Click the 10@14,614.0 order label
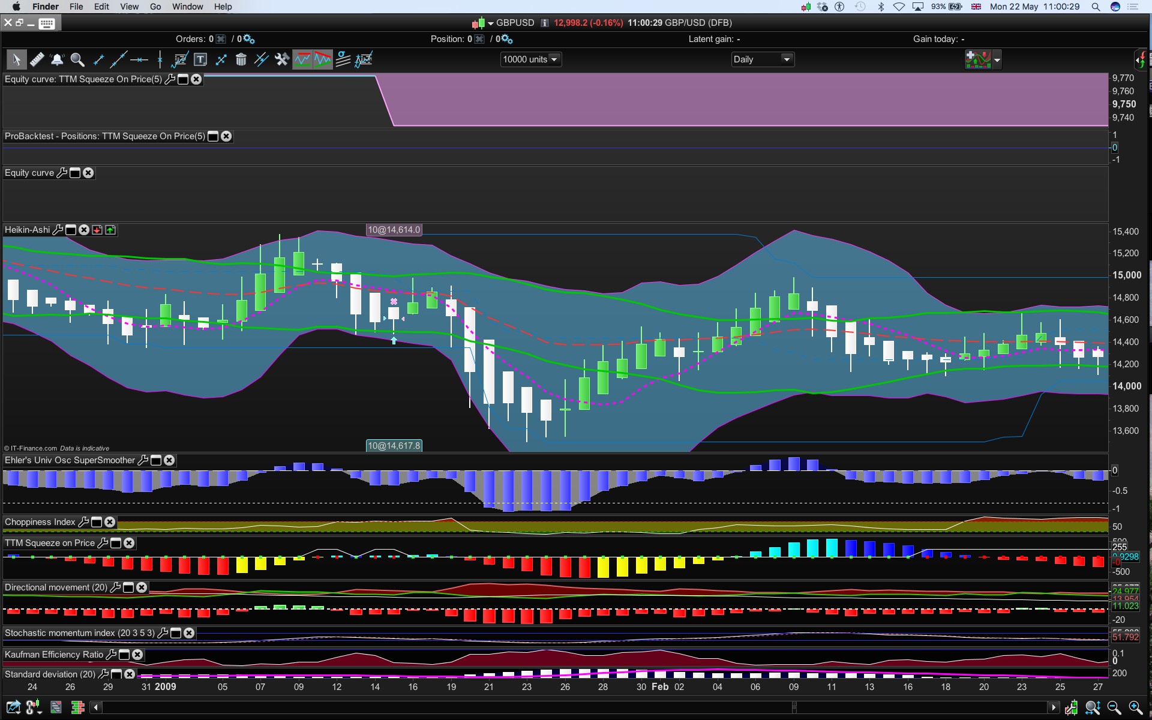This screenshot has height=720, width=1152. coord(394,230)
